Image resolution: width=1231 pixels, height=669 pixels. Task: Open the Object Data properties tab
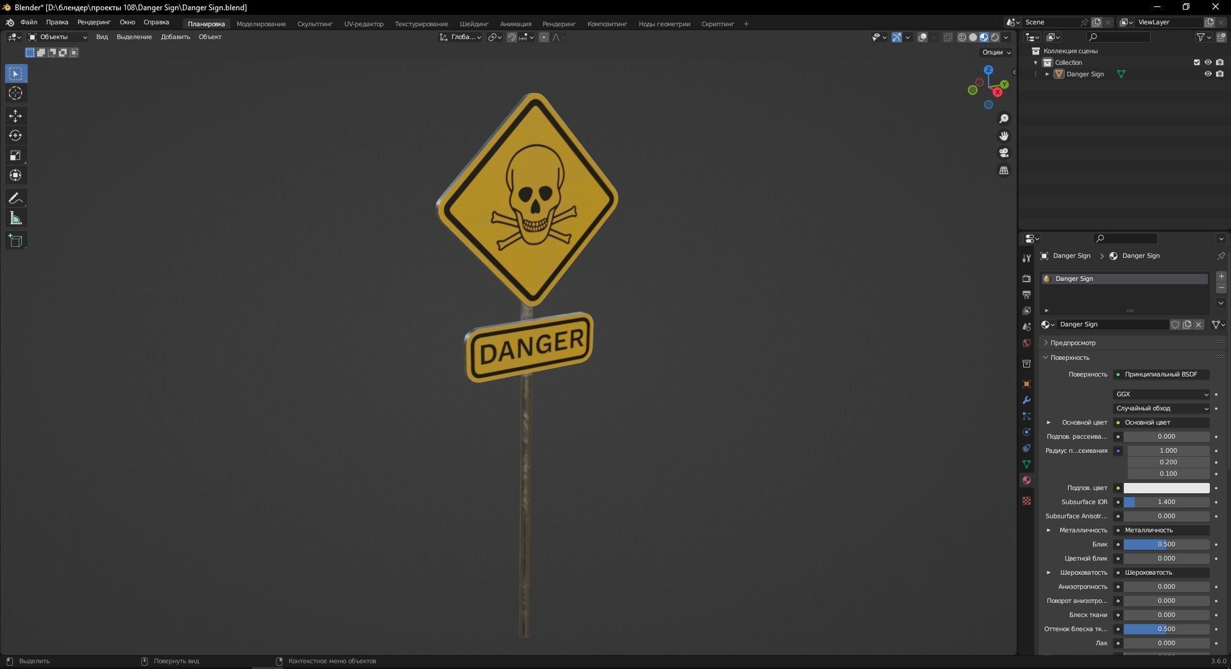pos(1026,464)
